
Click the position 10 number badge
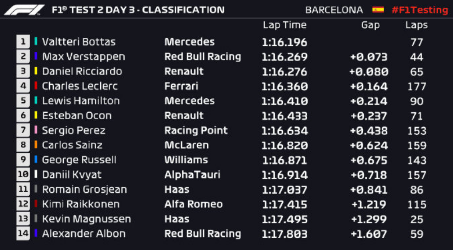(23, 174)
